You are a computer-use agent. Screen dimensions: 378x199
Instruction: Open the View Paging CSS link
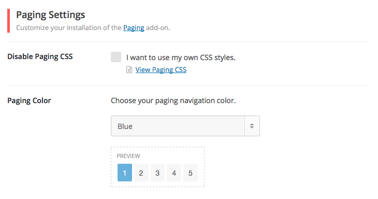pyautogui.click(x=161, y=70)
